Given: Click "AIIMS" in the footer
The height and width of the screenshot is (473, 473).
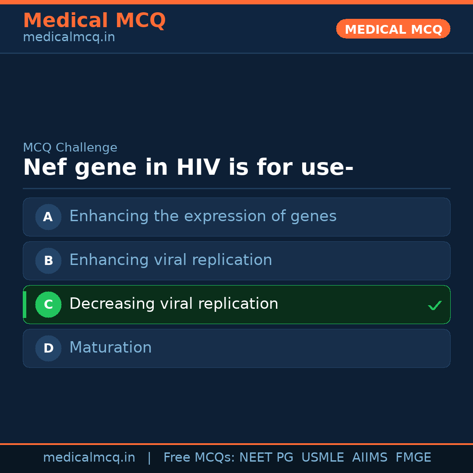Looking at the screenshot, I should coord(370,458).
